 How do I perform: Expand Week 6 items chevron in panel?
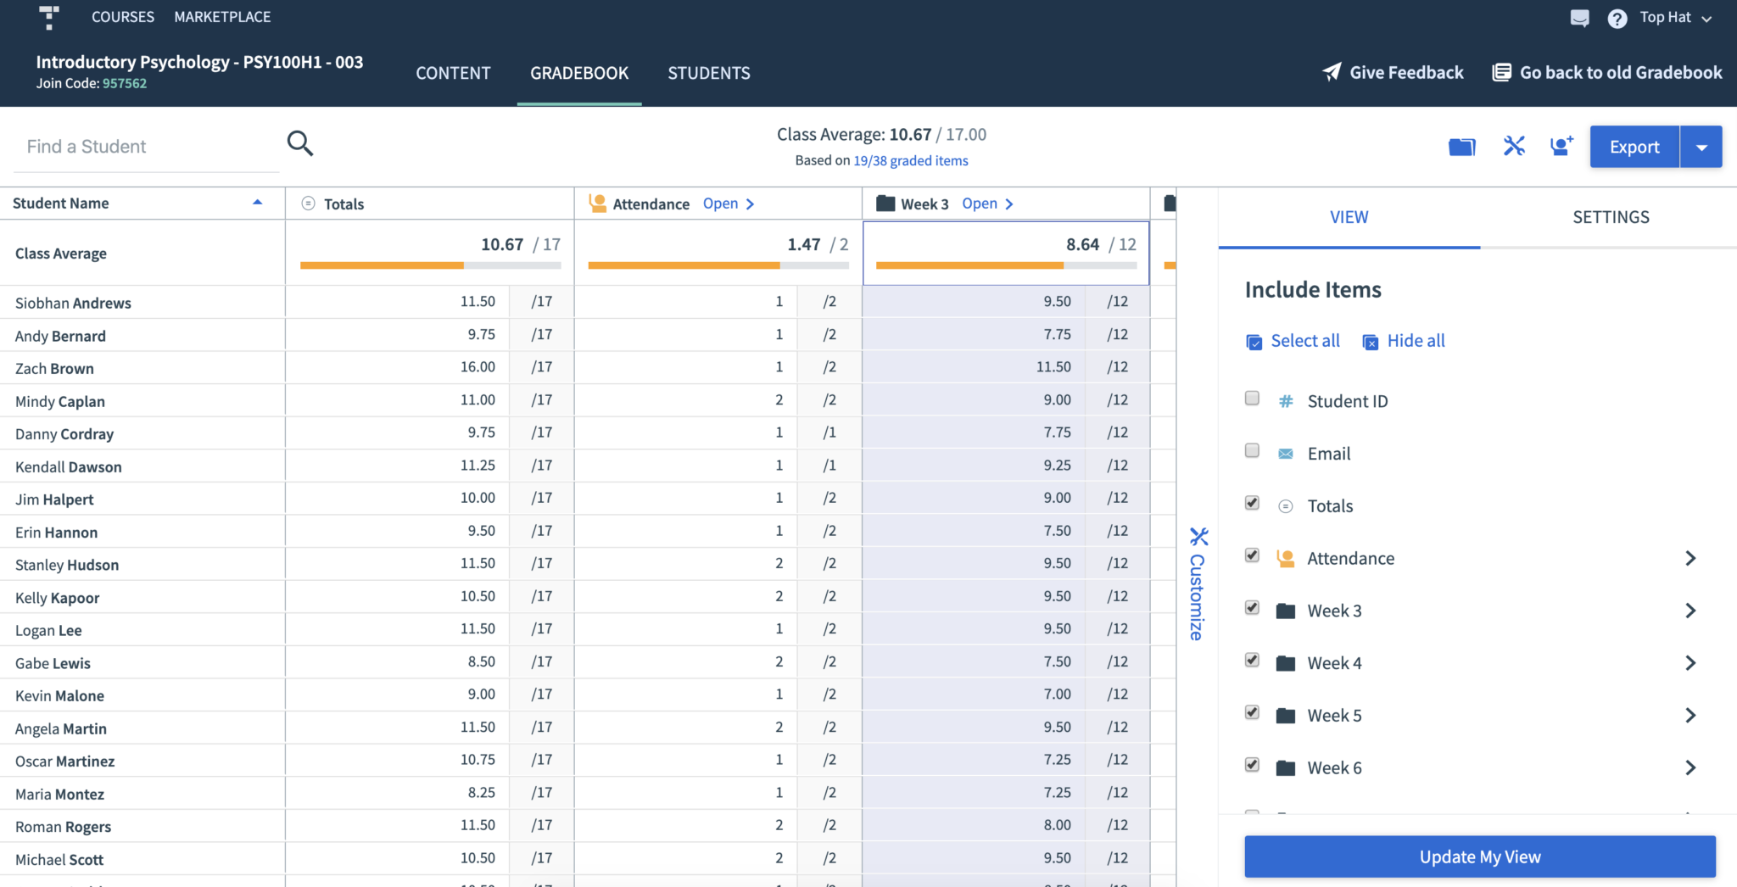(x=1690, y=768)
